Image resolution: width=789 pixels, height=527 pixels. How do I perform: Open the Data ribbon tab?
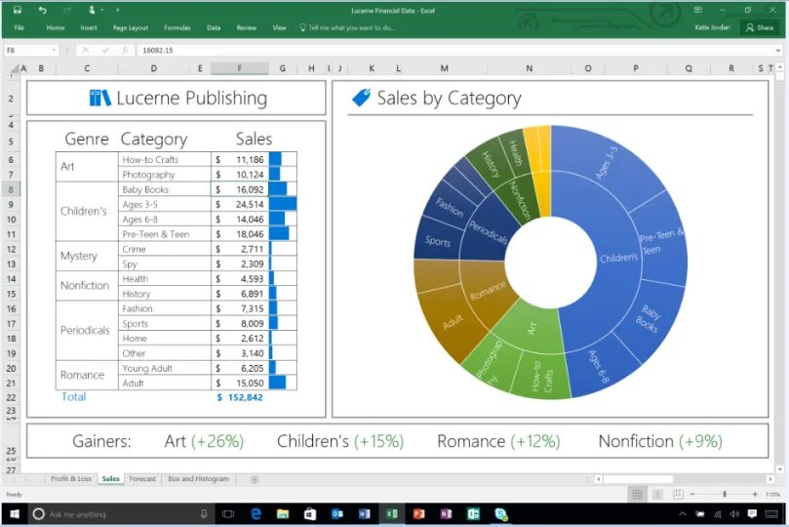point(214,27)
